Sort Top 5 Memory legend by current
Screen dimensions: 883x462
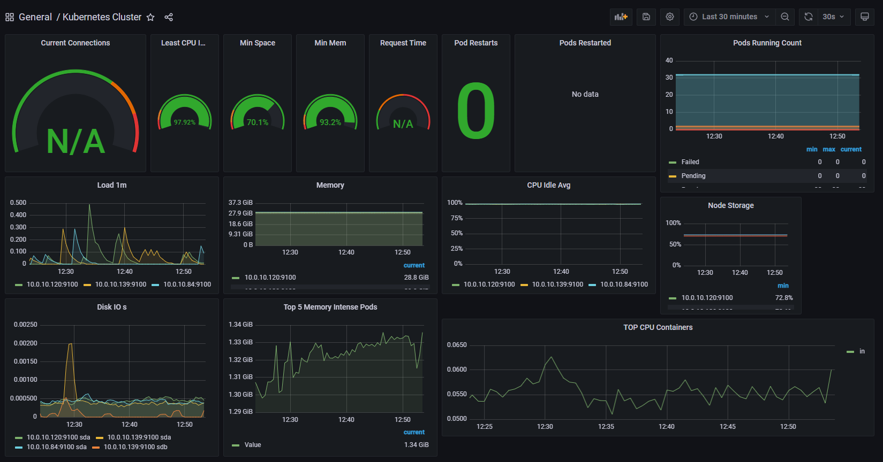[414, 432]
